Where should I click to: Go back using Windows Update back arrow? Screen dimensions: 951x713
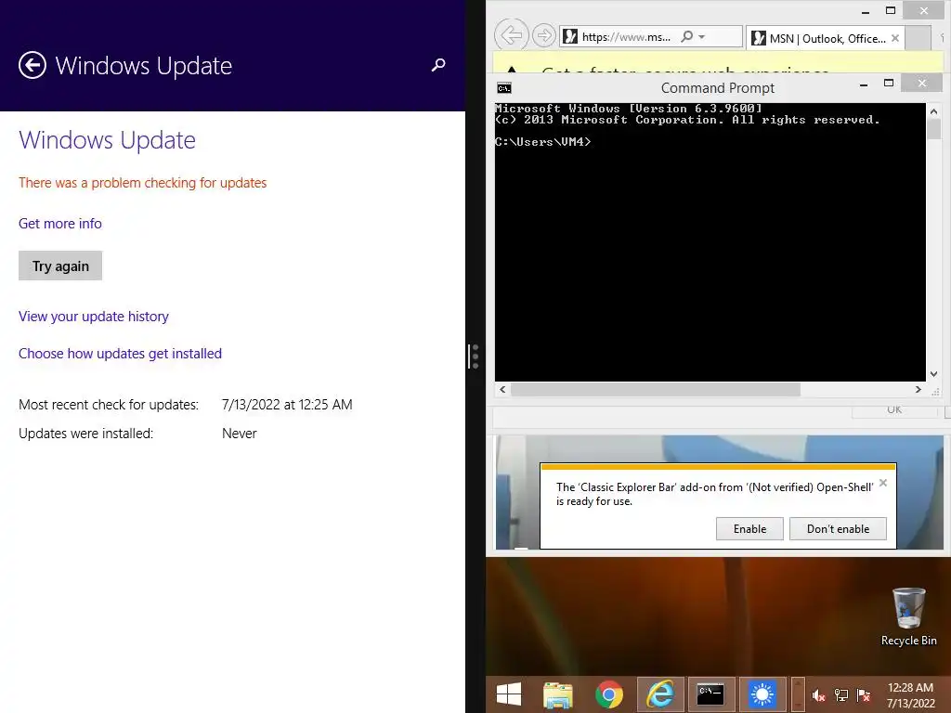click(33, 66)
